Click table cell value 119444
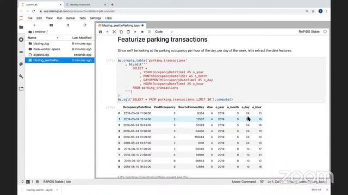This screenshot has width=348, height=195. [x=200, y=137]
